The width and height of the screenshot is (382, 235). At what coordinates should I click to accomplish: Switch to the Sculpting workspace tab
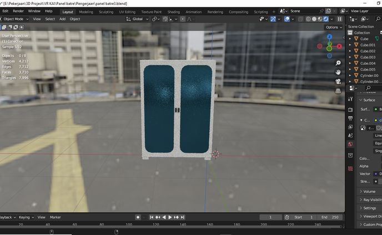point(106,12)
